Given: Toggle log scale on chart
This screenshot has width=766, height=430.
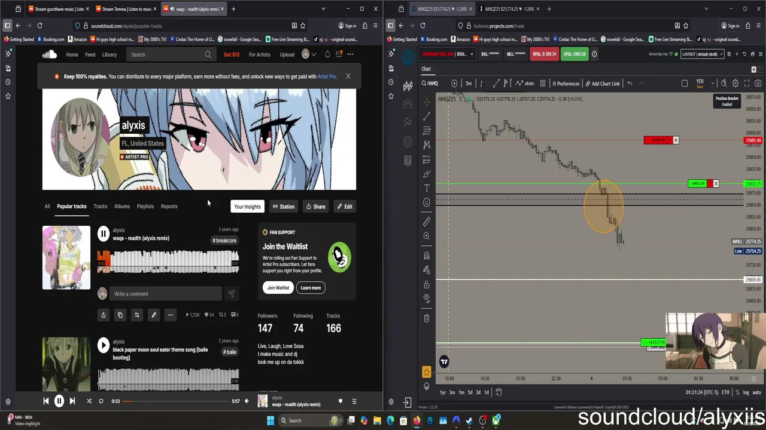Looking at the screenshot, I should pyautogui.click(x=746, y=392).
